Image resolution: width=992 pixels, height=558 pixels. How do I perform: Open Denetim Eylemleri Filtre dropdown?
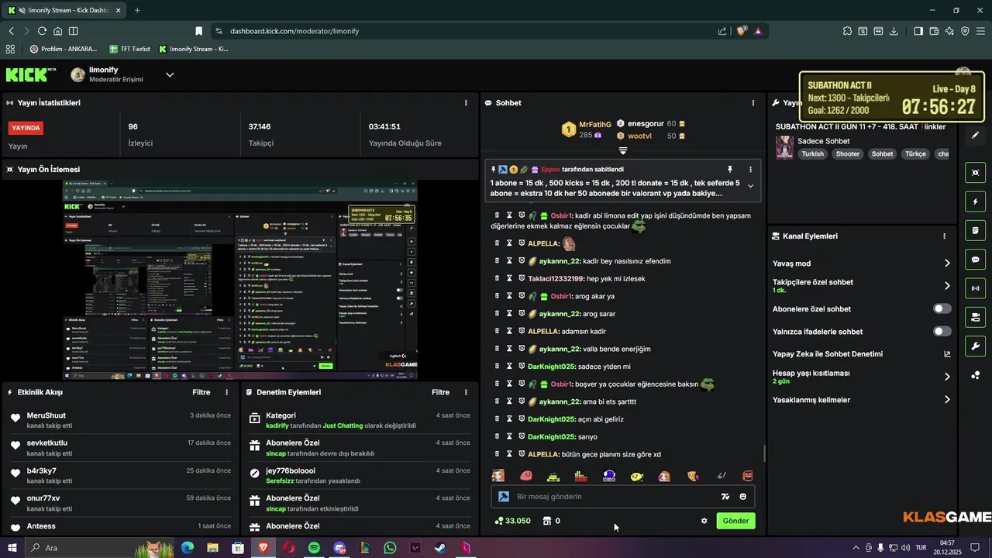[440, 392]
